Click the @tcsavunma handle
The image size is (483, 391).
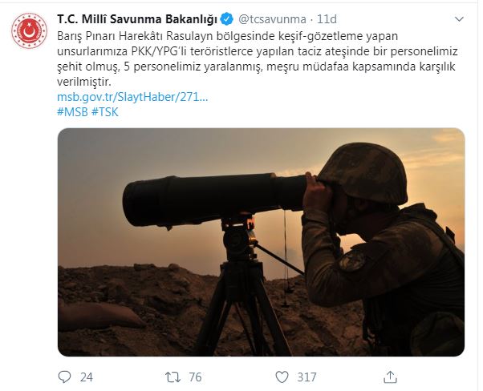[x=272, y=19]
